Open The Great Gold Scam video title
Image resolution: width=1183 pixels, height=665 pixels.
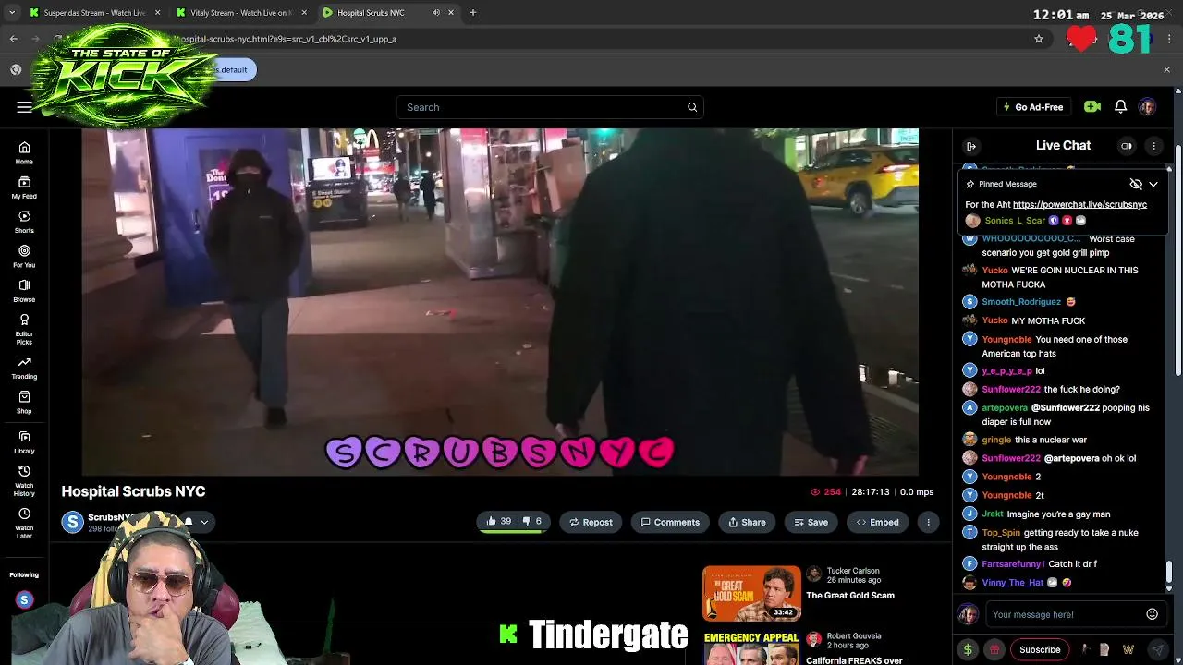(850, 596)
